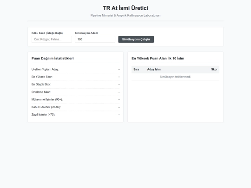Image resolution: width=251 pixels, height=188 pixels.
Task: Select the Kabul Edilebilir (70-89) row label
Action: (46, 107)
